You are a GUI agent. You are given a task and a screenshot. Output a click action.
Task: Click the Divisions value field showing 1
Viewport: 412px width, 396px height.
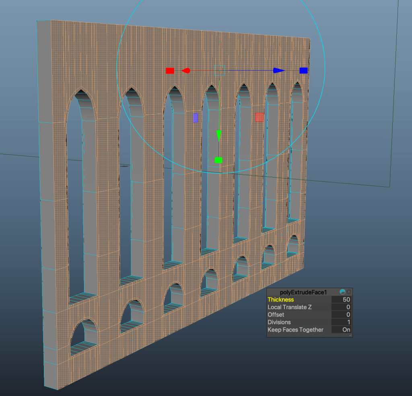coord(342,322)
